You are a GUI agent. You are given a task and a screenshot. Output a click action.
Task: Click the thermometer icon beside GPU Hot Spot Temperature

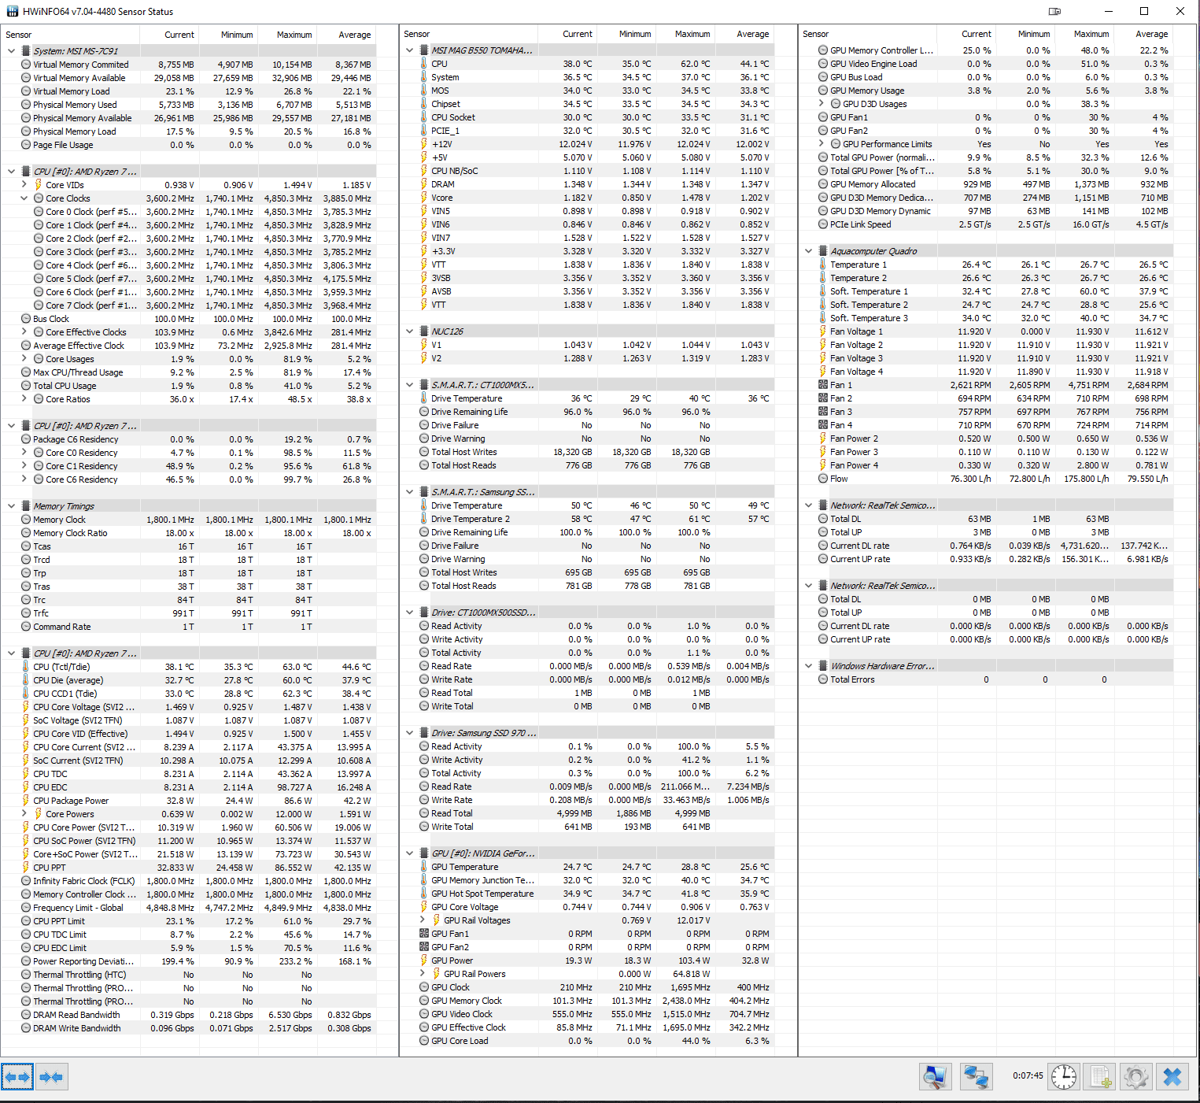(x=424, y=894)
